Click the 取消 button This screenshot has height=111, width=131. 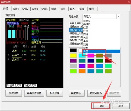[x=121, y=106]
